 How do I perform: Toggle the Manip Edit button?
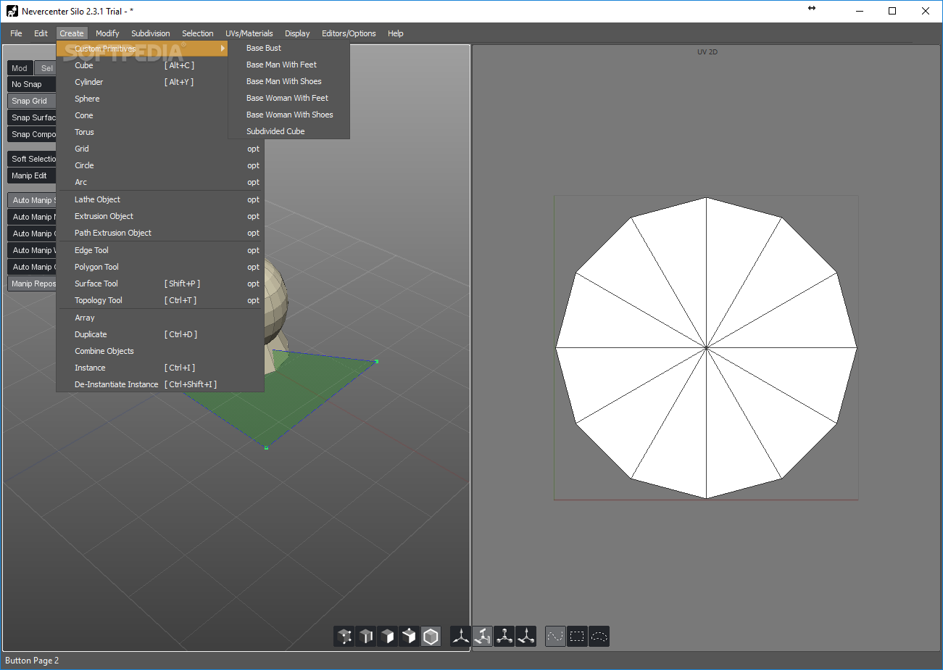point(32,175)
